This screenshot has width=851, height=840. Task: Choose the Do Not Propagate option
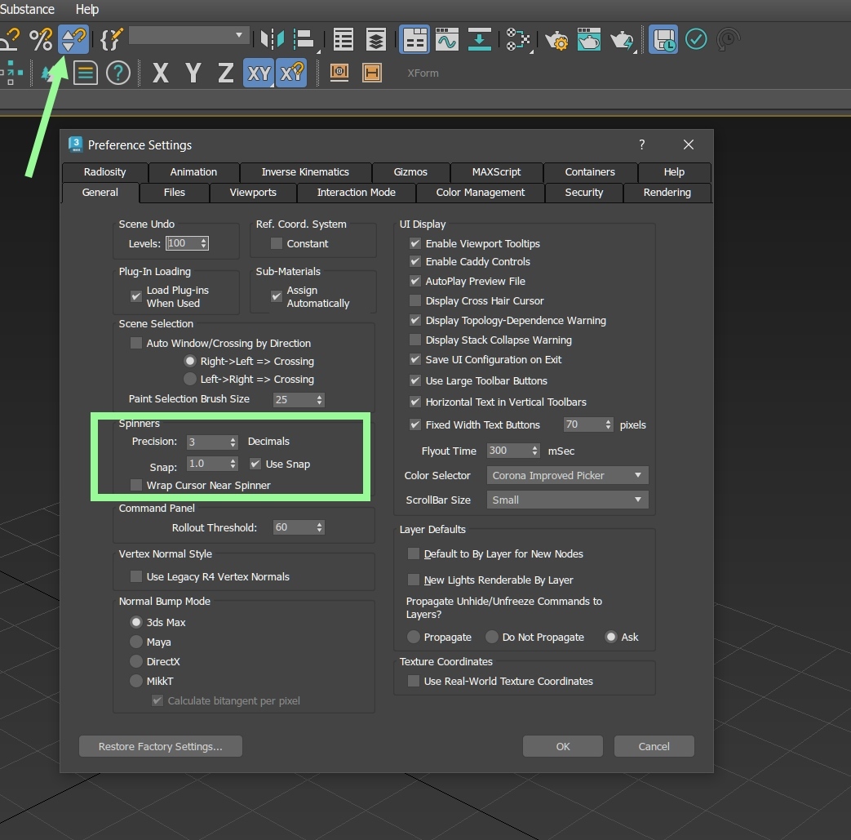(492, 637)
